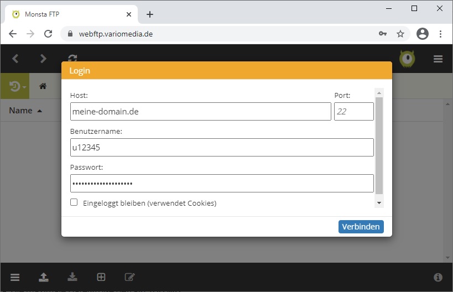
Task: Click the Benutzername input field
Action: [x=221, y=148]
